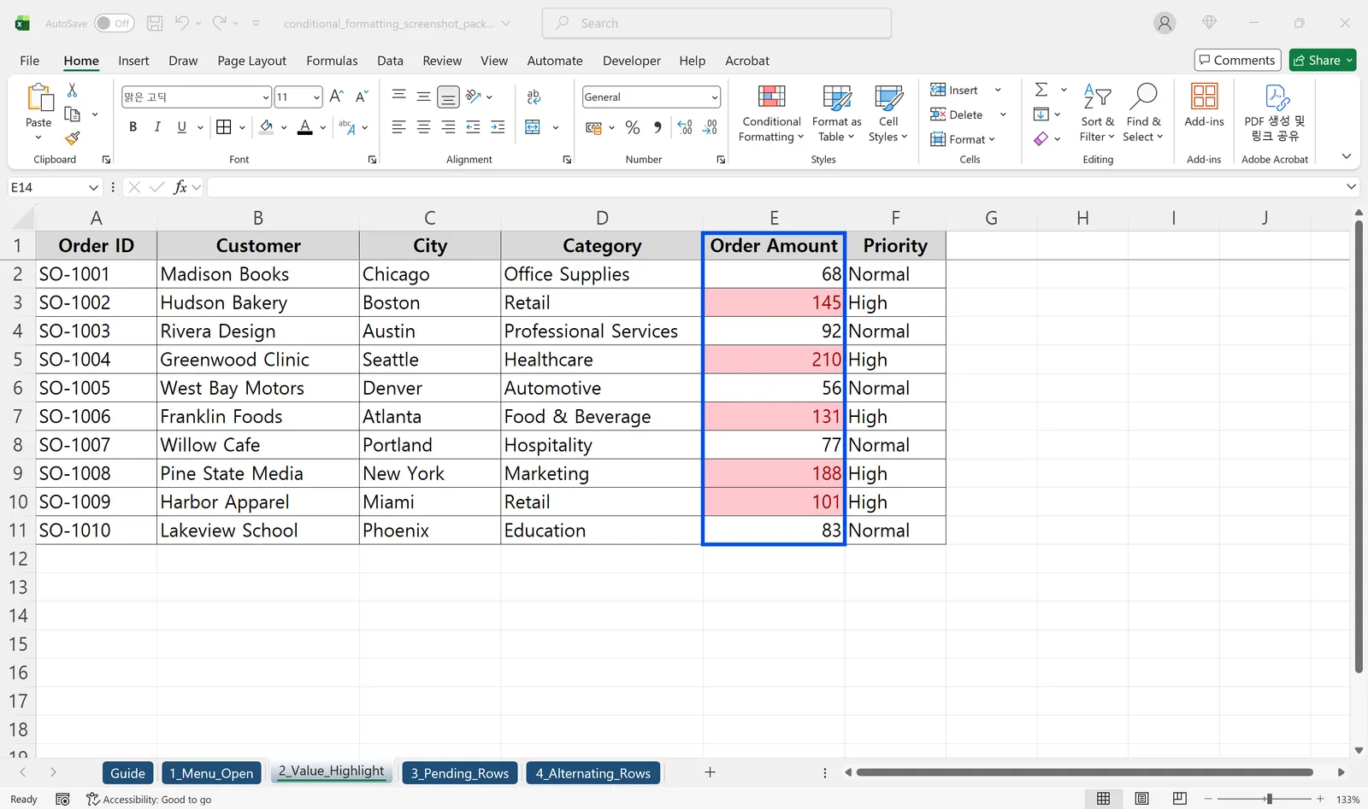
Task: Click the AutoSum sigma icon
Action: [1041, 90]
